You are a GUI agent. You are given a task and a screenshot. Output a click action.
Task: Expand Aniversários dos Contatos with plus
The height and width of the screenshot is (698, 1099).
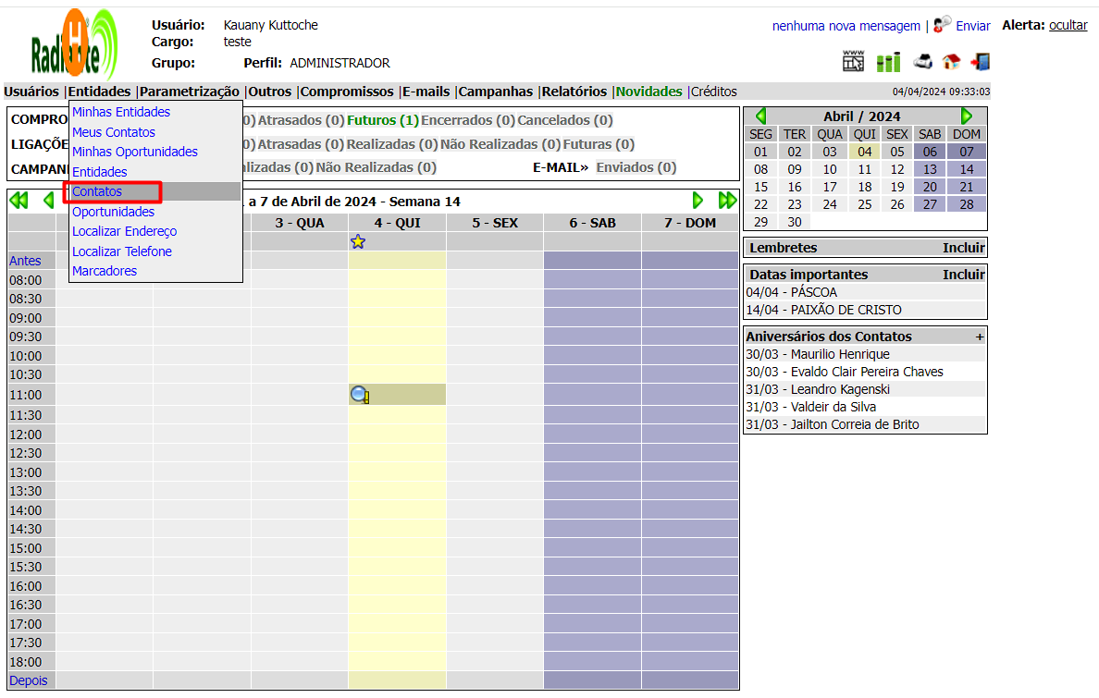[x=979, y=337]
